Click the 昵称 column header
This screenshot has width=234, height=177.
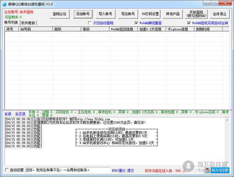click(67, 29)
